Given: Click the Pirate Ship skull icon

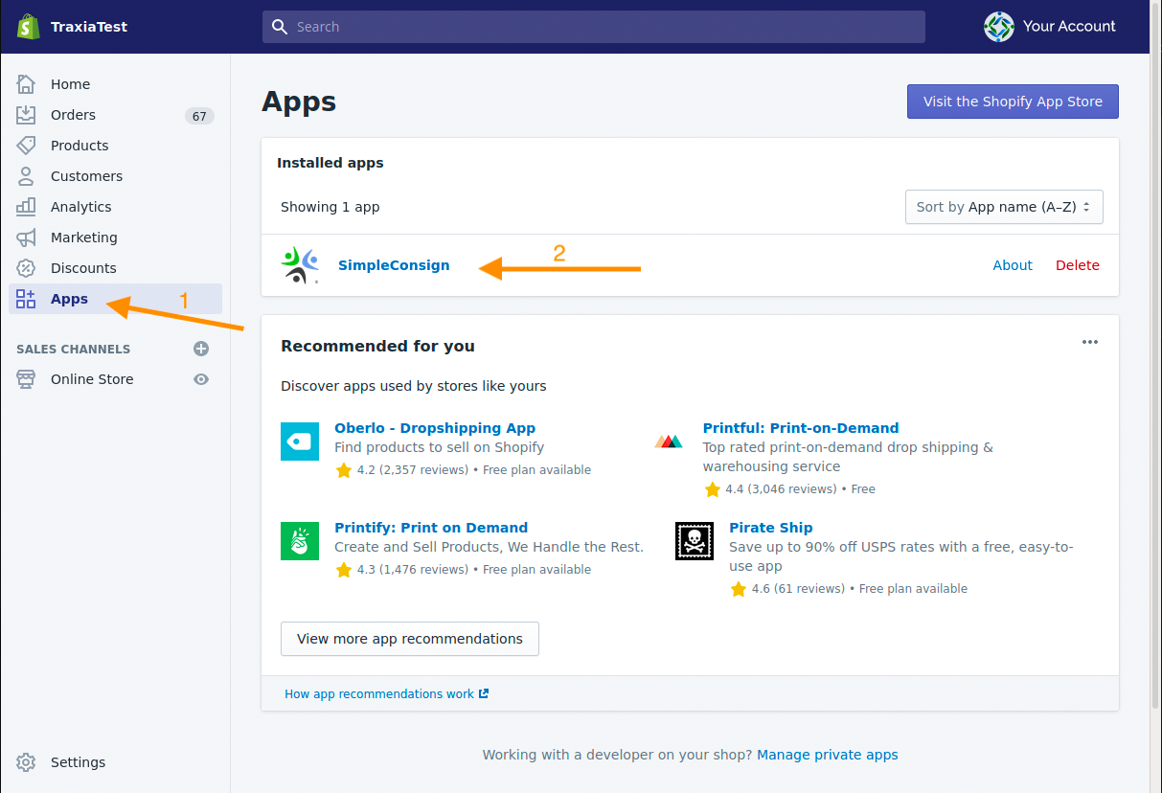Looking at the screenshot, I should coord(695,540).
